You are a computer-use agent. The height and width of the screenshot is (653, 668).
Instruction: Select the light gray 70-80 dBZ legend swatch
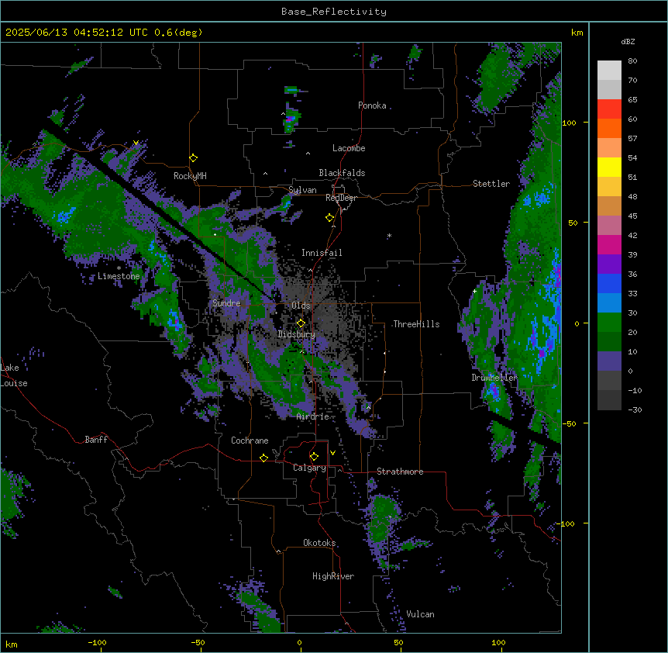point(609,71)
